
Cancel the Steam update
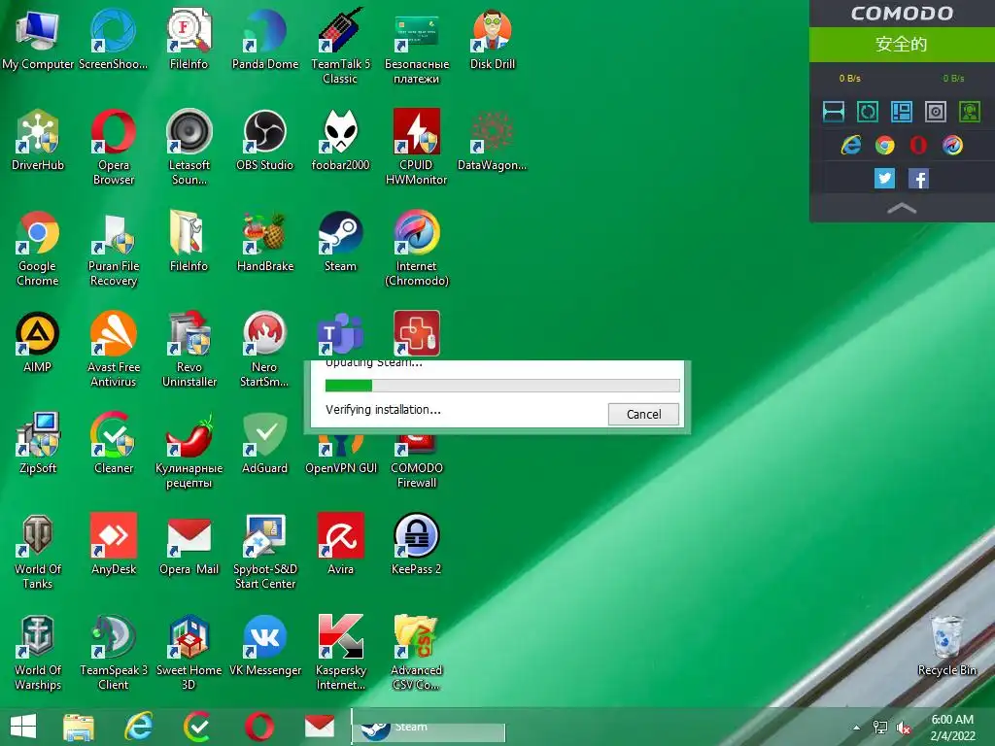click(643, 414)
